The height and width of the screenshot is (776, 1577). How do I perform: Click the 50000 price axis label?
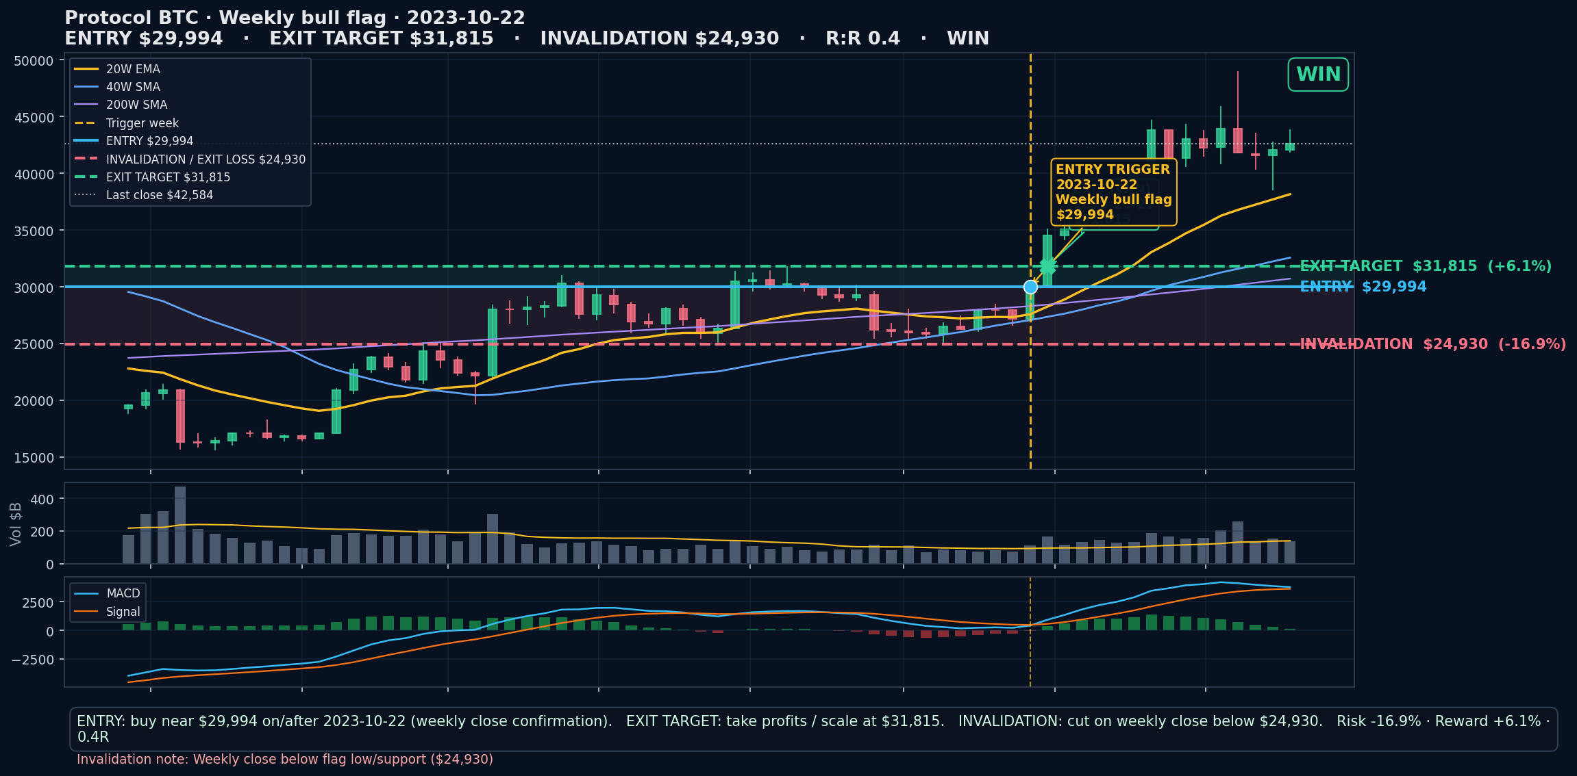pos(34,61)
